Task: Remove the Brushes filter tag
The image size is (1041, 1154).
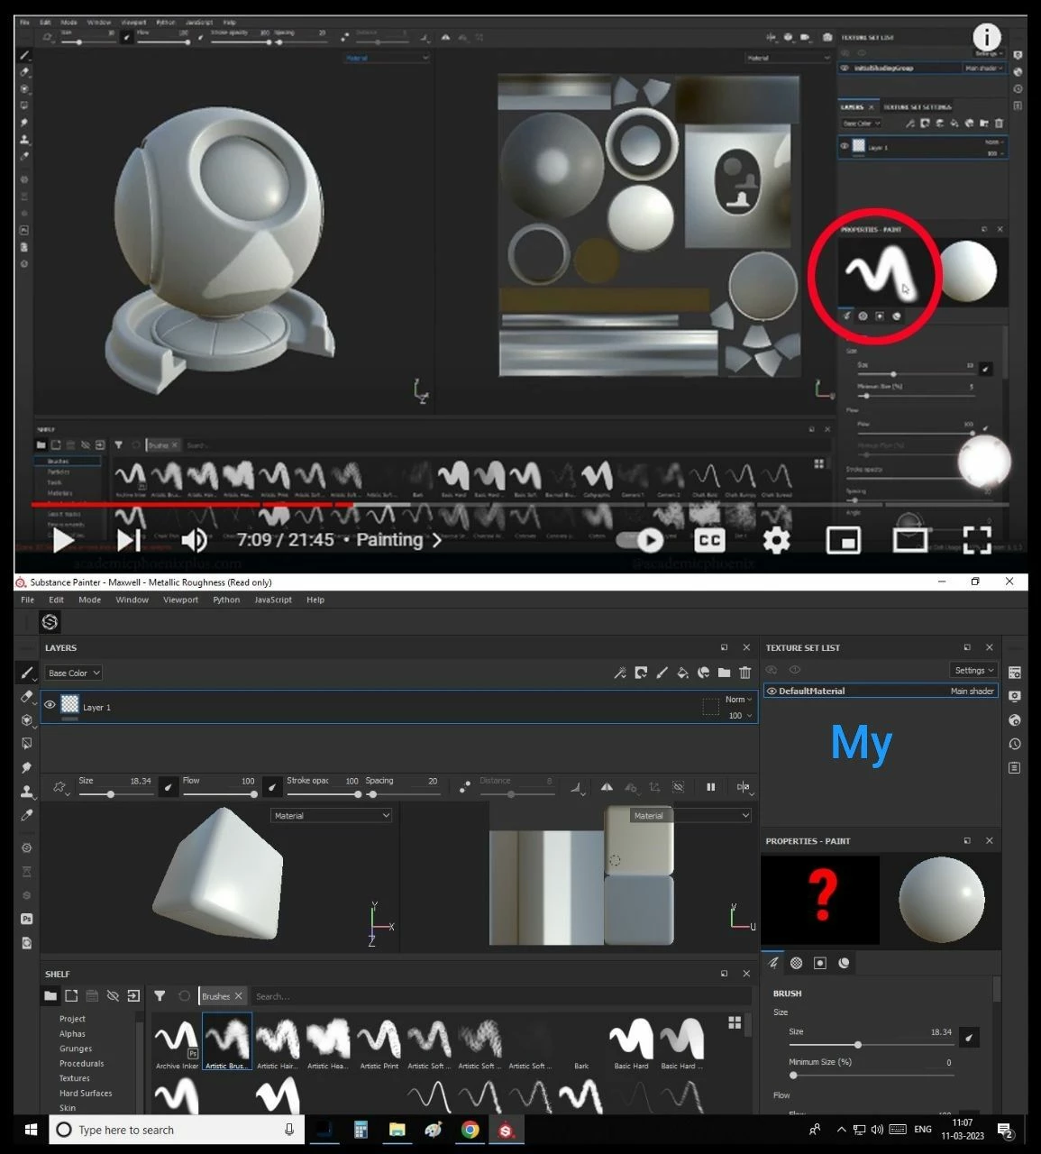Action: (x=238, y=996)
